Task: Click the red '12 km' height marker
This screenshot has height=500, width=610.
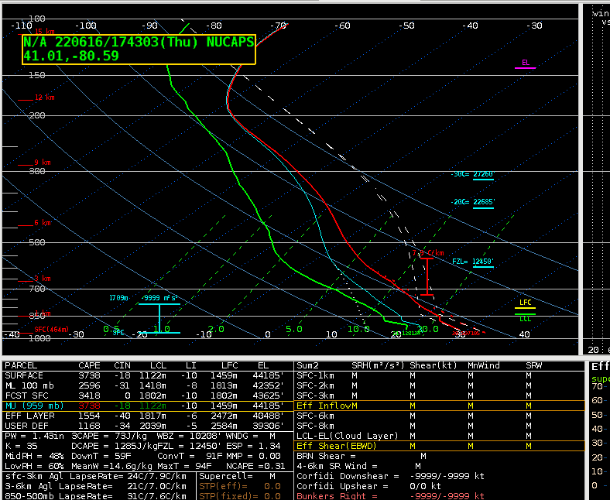Action: pos(44,98)
